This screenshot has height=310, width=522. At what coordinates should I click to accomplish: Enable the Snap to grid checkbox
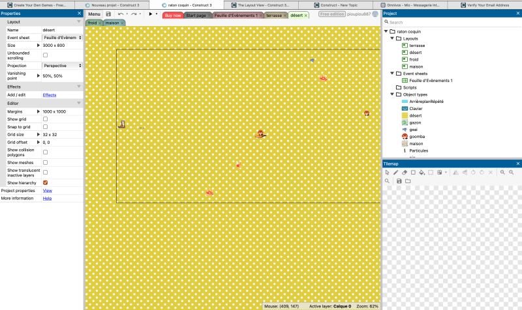45,126
